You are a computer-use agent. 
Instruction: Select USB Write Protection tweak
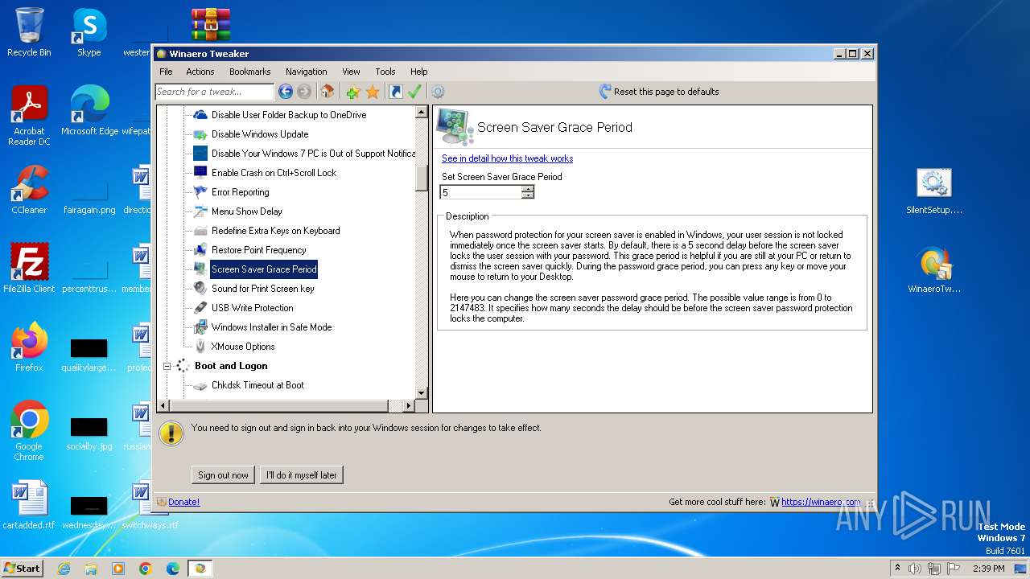pyautogui.click(x=252, y=308)
